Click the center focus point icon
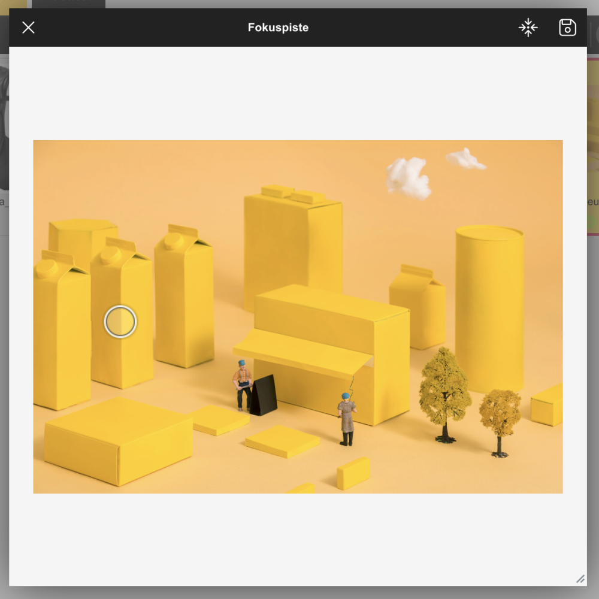Viewport: 599px width, 599px height. (x=528, y=28)
